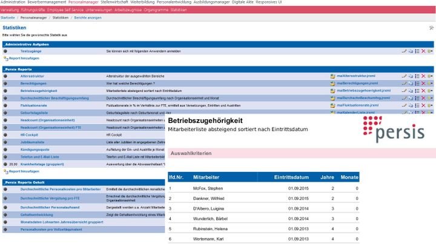Screen dimensions: 436x244
Task: Open the Fluktuationsrate report link
Action: click(x=34, y=105)
